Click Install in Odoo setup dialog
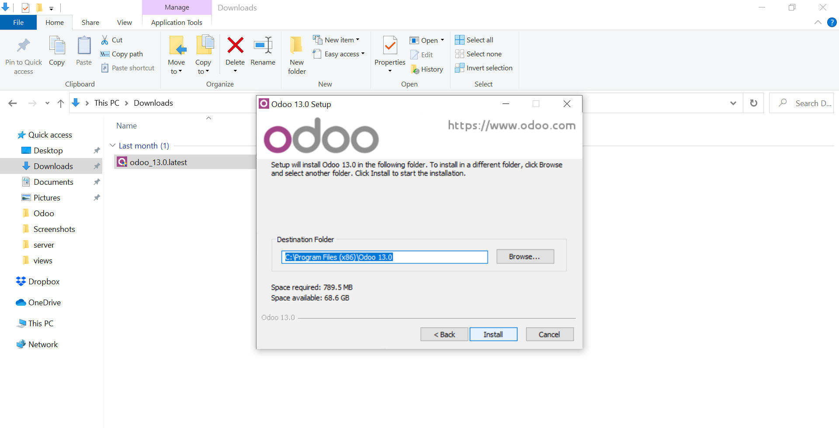The width and height of the screenshot is (839, 428). tap(493, 334)
